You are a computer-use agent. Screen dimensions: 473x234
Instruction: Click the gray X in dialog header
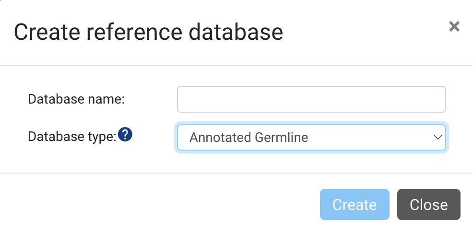point(454,26)
